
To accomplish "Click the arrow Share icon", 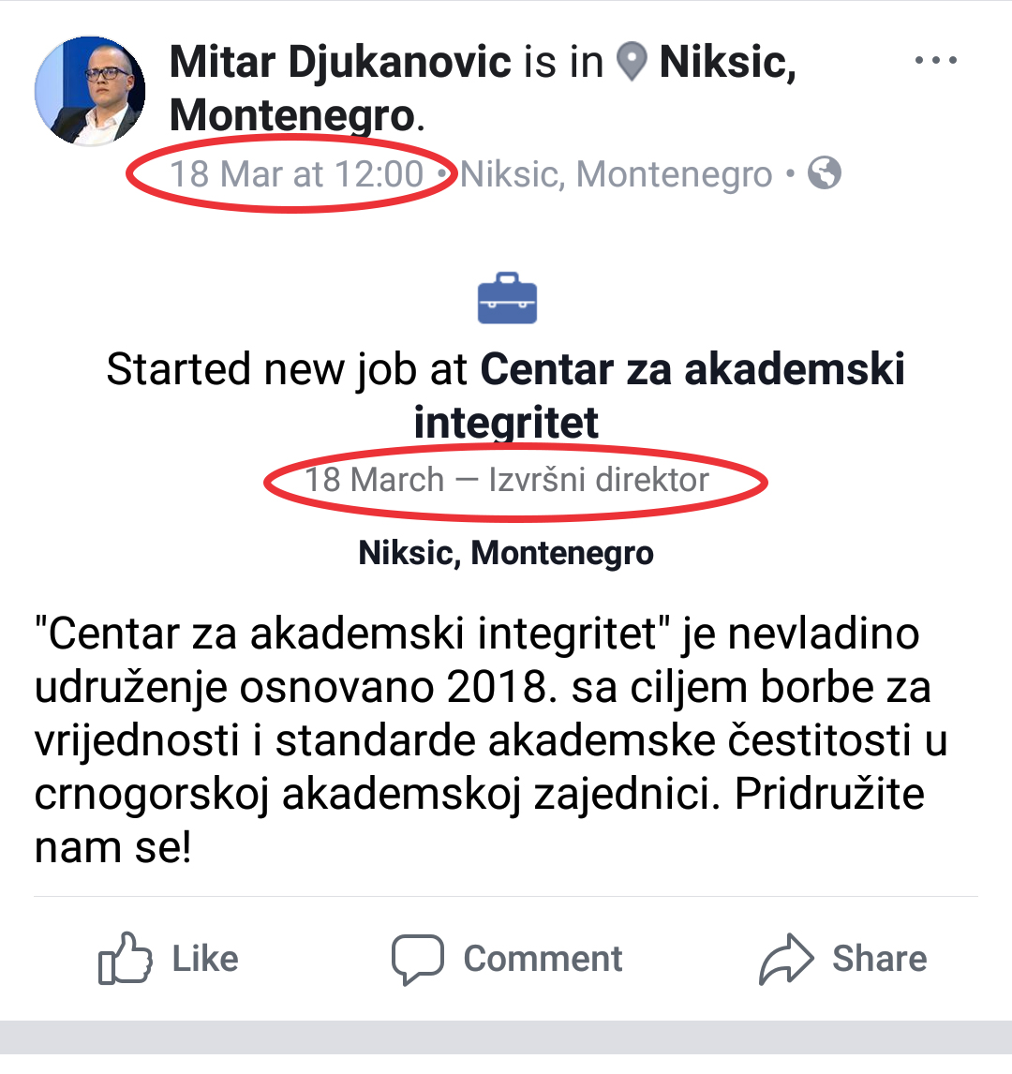I will click(787, 959).
